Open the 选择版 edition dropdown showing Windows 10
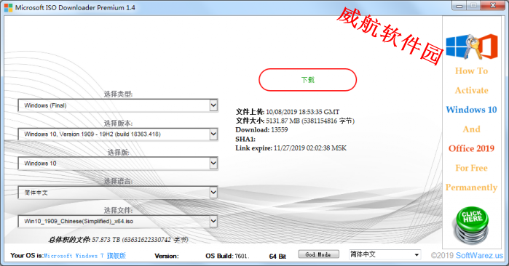509x266 pixels. 118,164
